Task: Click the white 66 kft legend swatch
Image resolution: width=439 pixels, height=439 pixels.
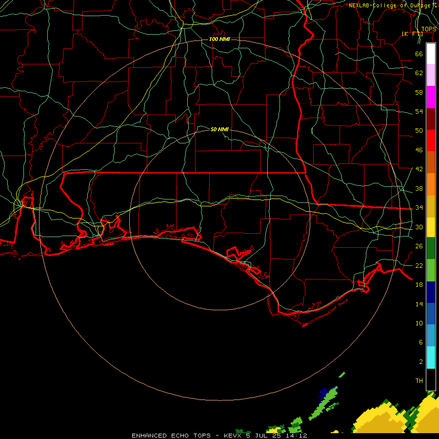Action: (431, 54)
